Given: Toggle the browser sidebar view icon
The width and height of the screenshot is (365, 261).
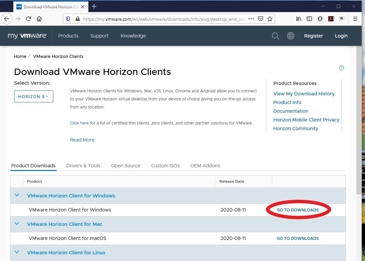Looking at the screenshot, I should [x=309, y=19].
